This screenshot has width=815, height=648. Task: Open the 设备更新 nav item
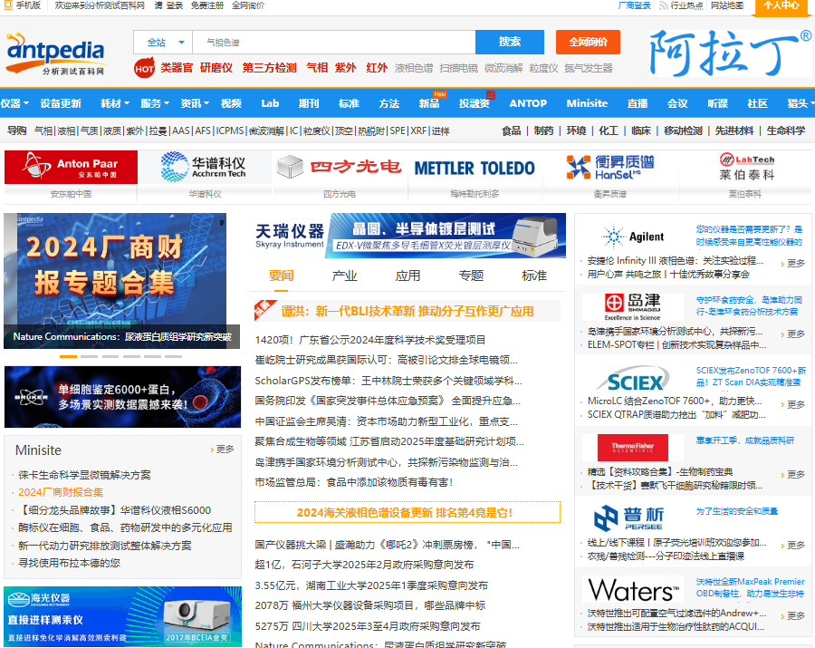(61, 103)
